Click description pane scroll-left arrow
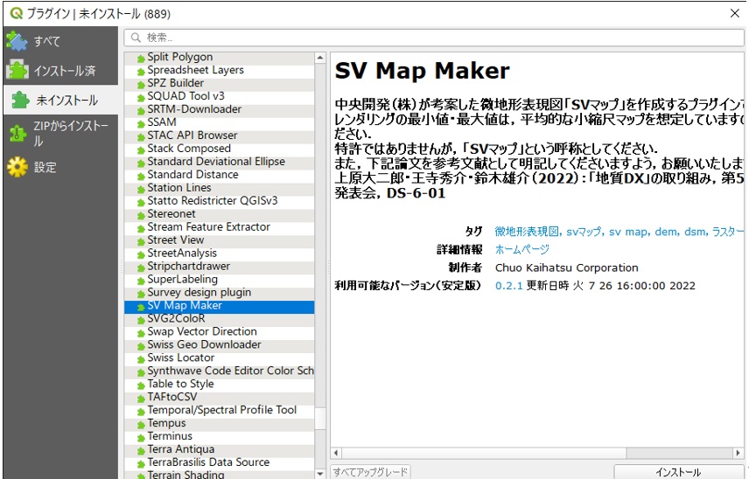The image size is (749, 479). (336, 452)
